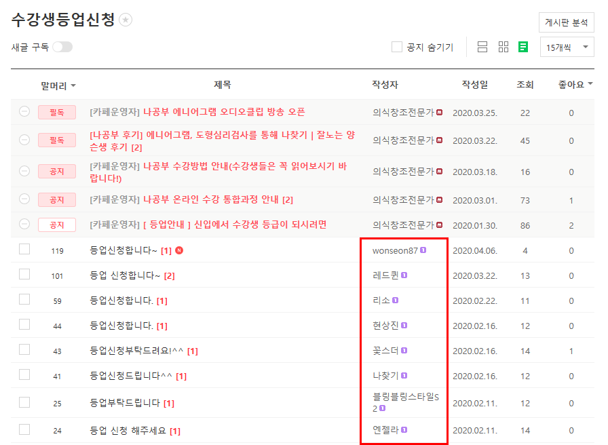Select the green list view icon
The image size is (608, 445).
tap(523, 47)
